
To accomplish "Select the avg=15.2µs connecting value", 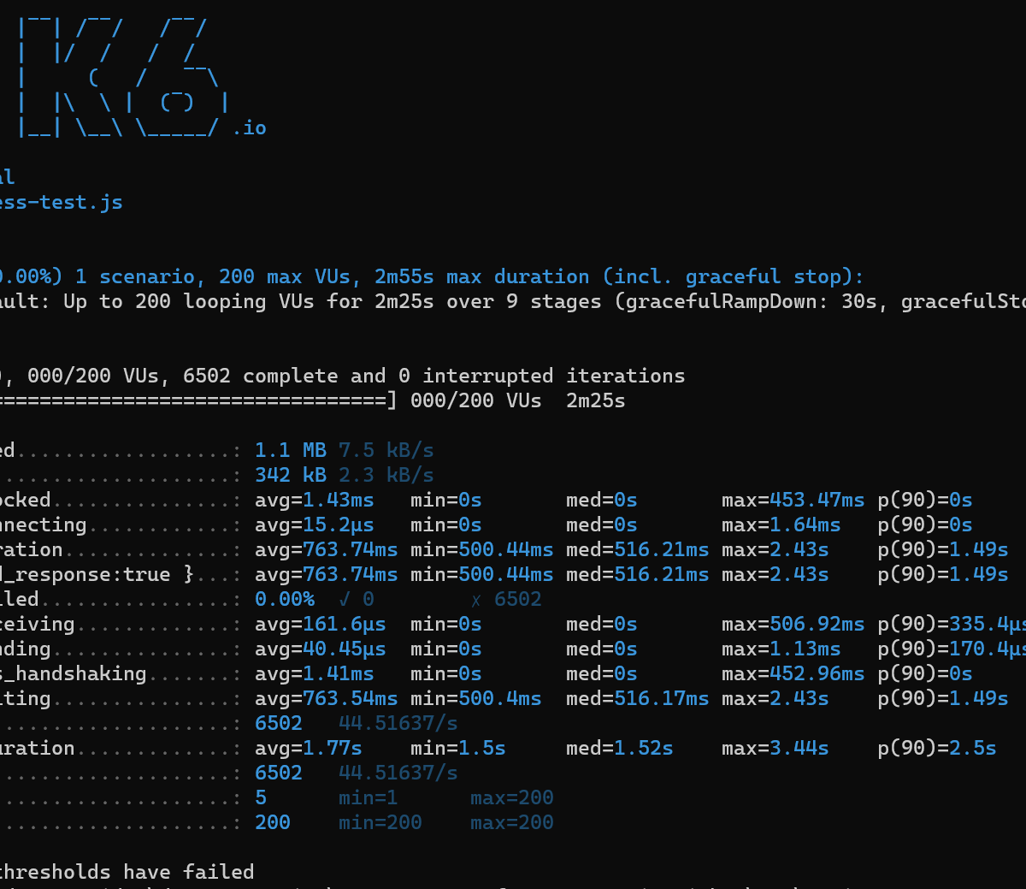I will [314, 525].
